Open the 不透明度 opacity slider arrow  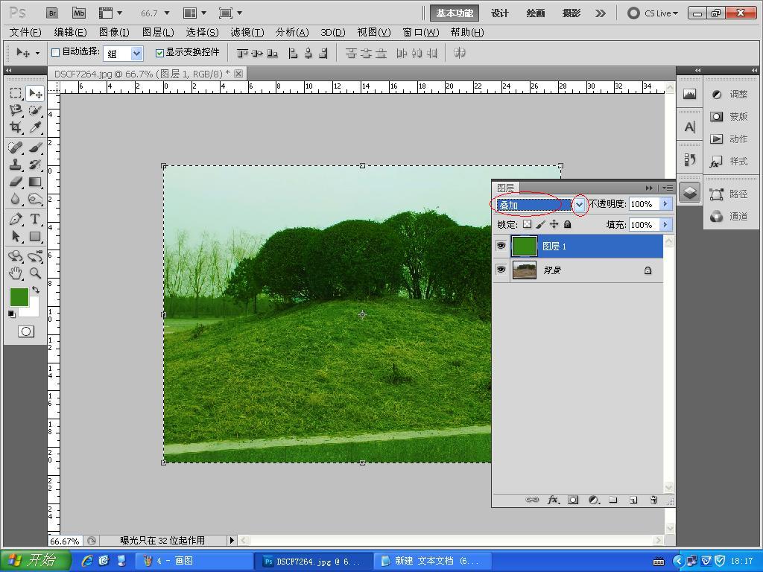click(x=665, y=204)
